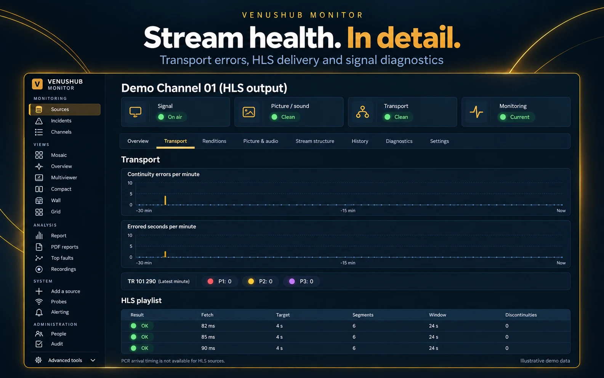Go to the History tab
The image size is (604, 378).
click(x=360, y=141)
